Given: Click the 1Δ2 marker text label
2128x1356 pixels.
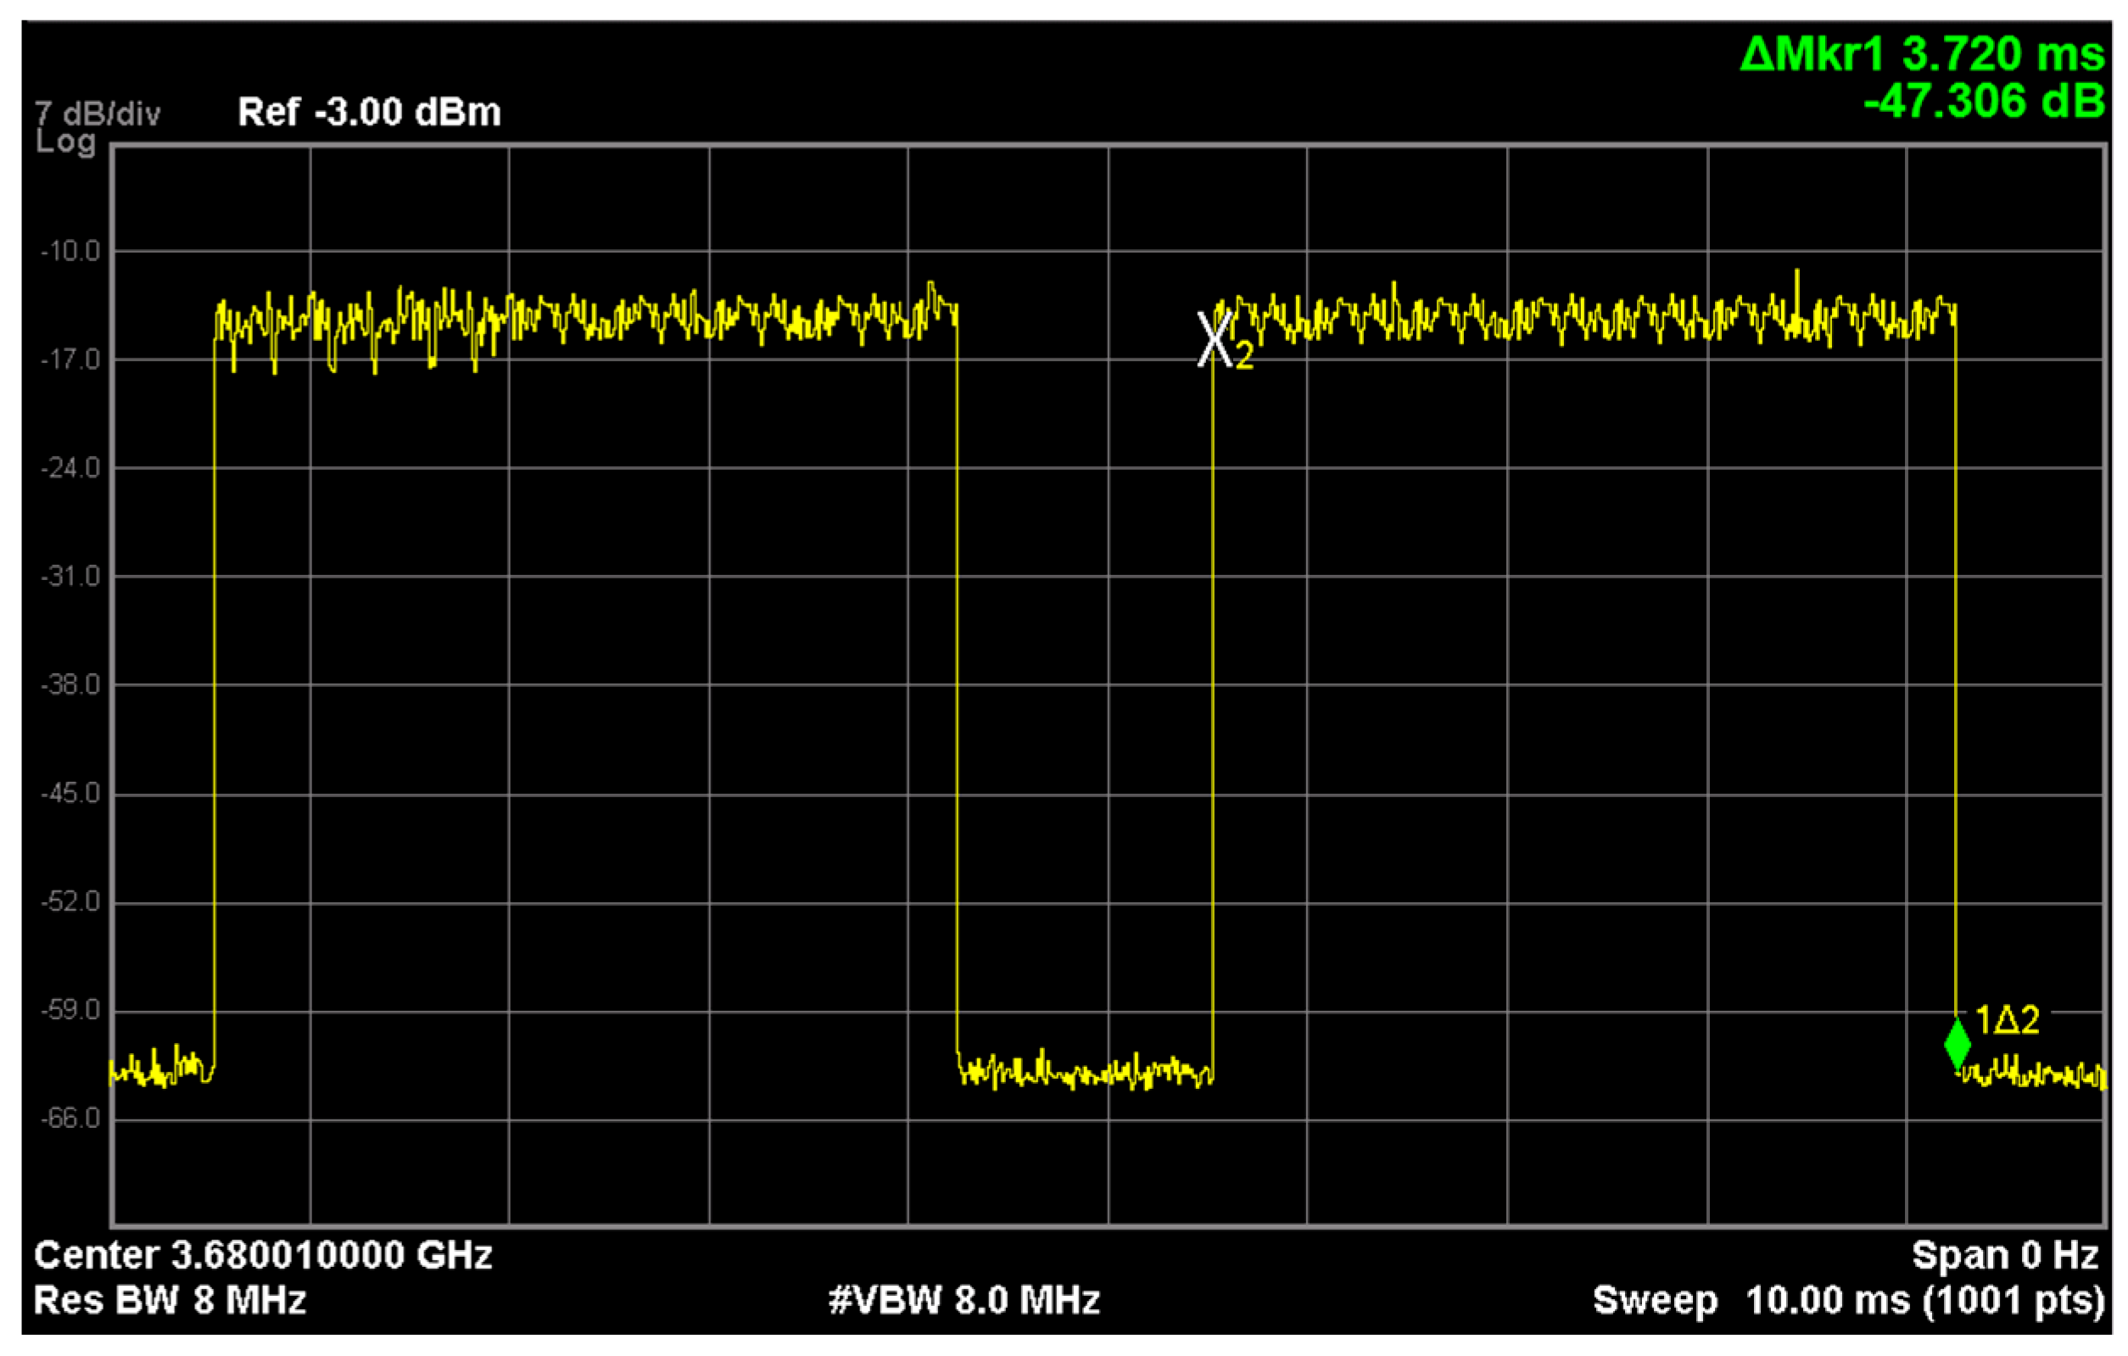Looking at the screenshot, I should [2006, 1020].
